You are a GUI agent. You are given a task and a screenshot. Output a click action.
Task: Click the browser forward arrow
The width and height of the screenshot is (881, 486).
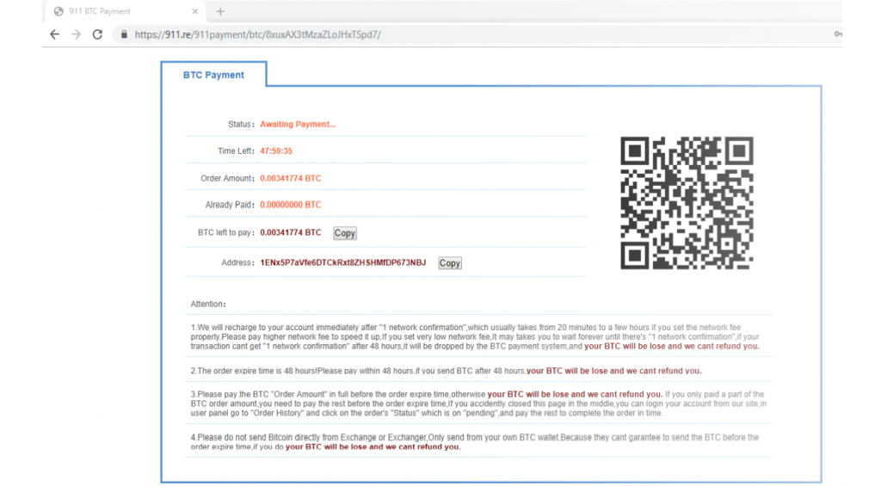coord(76,34)
